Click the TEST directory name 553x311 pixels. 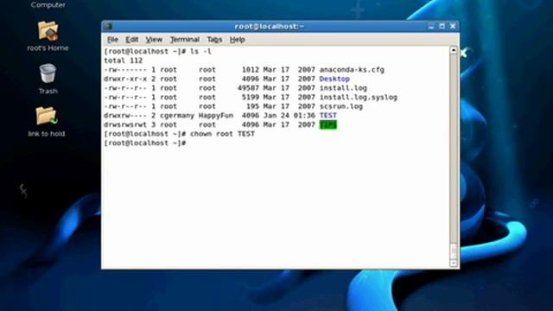tap(328, 116)
